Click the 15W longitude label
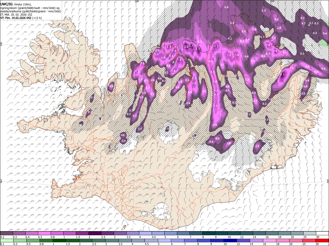The image size is (329, 246). [272, 1]
